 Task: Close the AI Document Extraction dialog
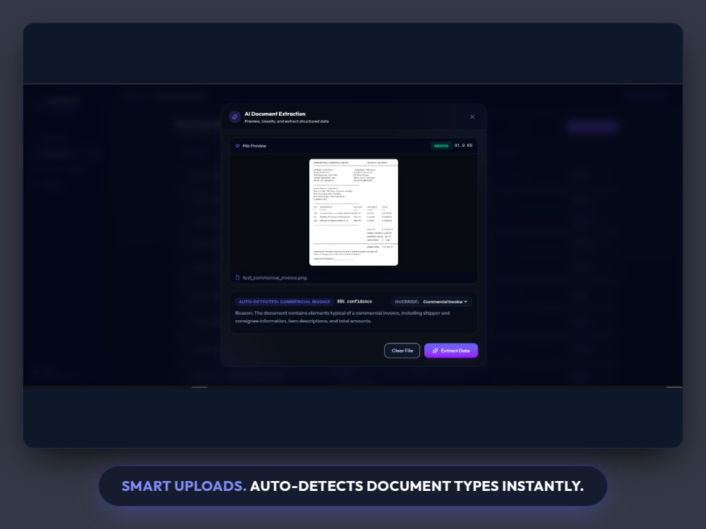click(x=472, y=117)
